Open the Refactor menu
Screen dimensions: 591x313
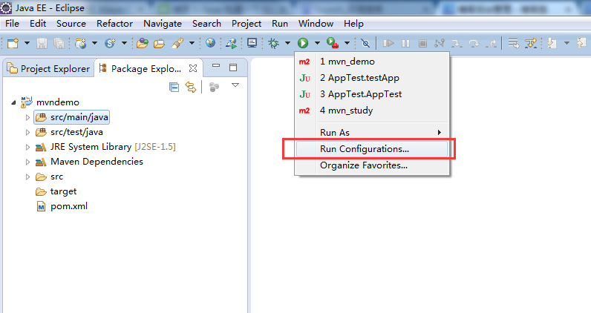(114, 24)
